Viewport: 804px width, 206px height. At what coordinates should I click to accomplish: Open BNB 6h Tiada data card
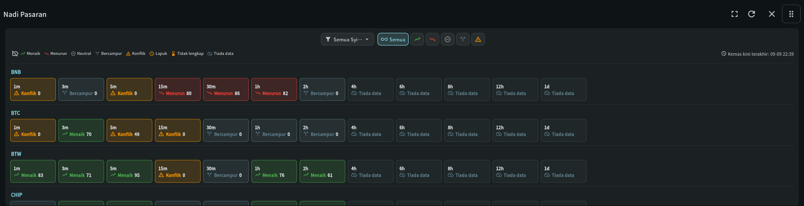coord(419,89)
